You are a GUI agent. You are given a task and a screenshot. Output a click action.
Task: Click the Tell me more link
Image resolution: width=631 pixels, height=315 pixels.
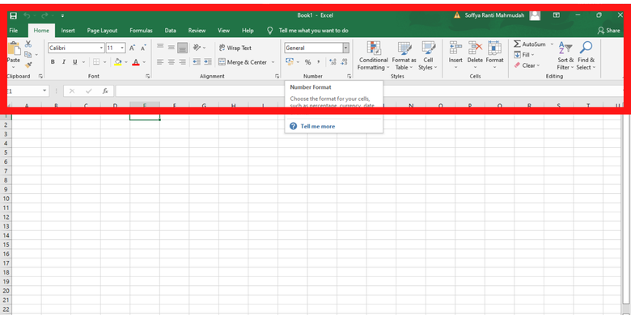click(317, 127)
